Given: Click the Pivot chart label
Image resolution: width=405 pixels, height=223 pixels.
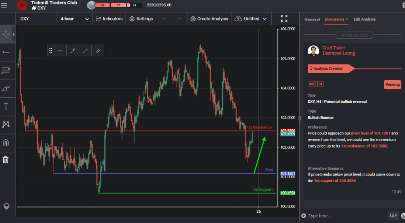Looking at the screenshot, I should click(x=269, y=170).
